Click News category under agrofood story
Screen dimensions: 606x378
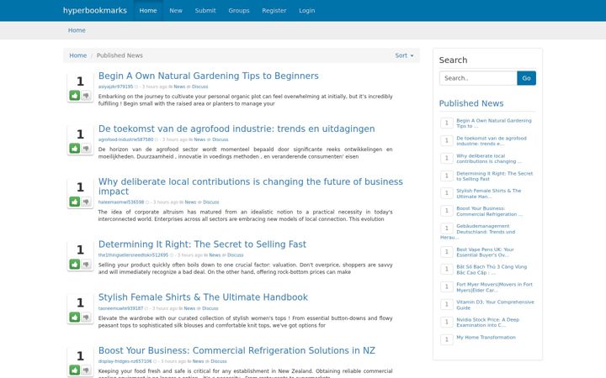[199, 139]
